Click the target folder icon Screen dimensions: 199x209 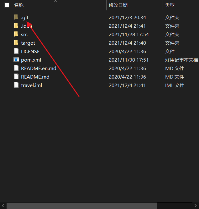click(16, 43)
